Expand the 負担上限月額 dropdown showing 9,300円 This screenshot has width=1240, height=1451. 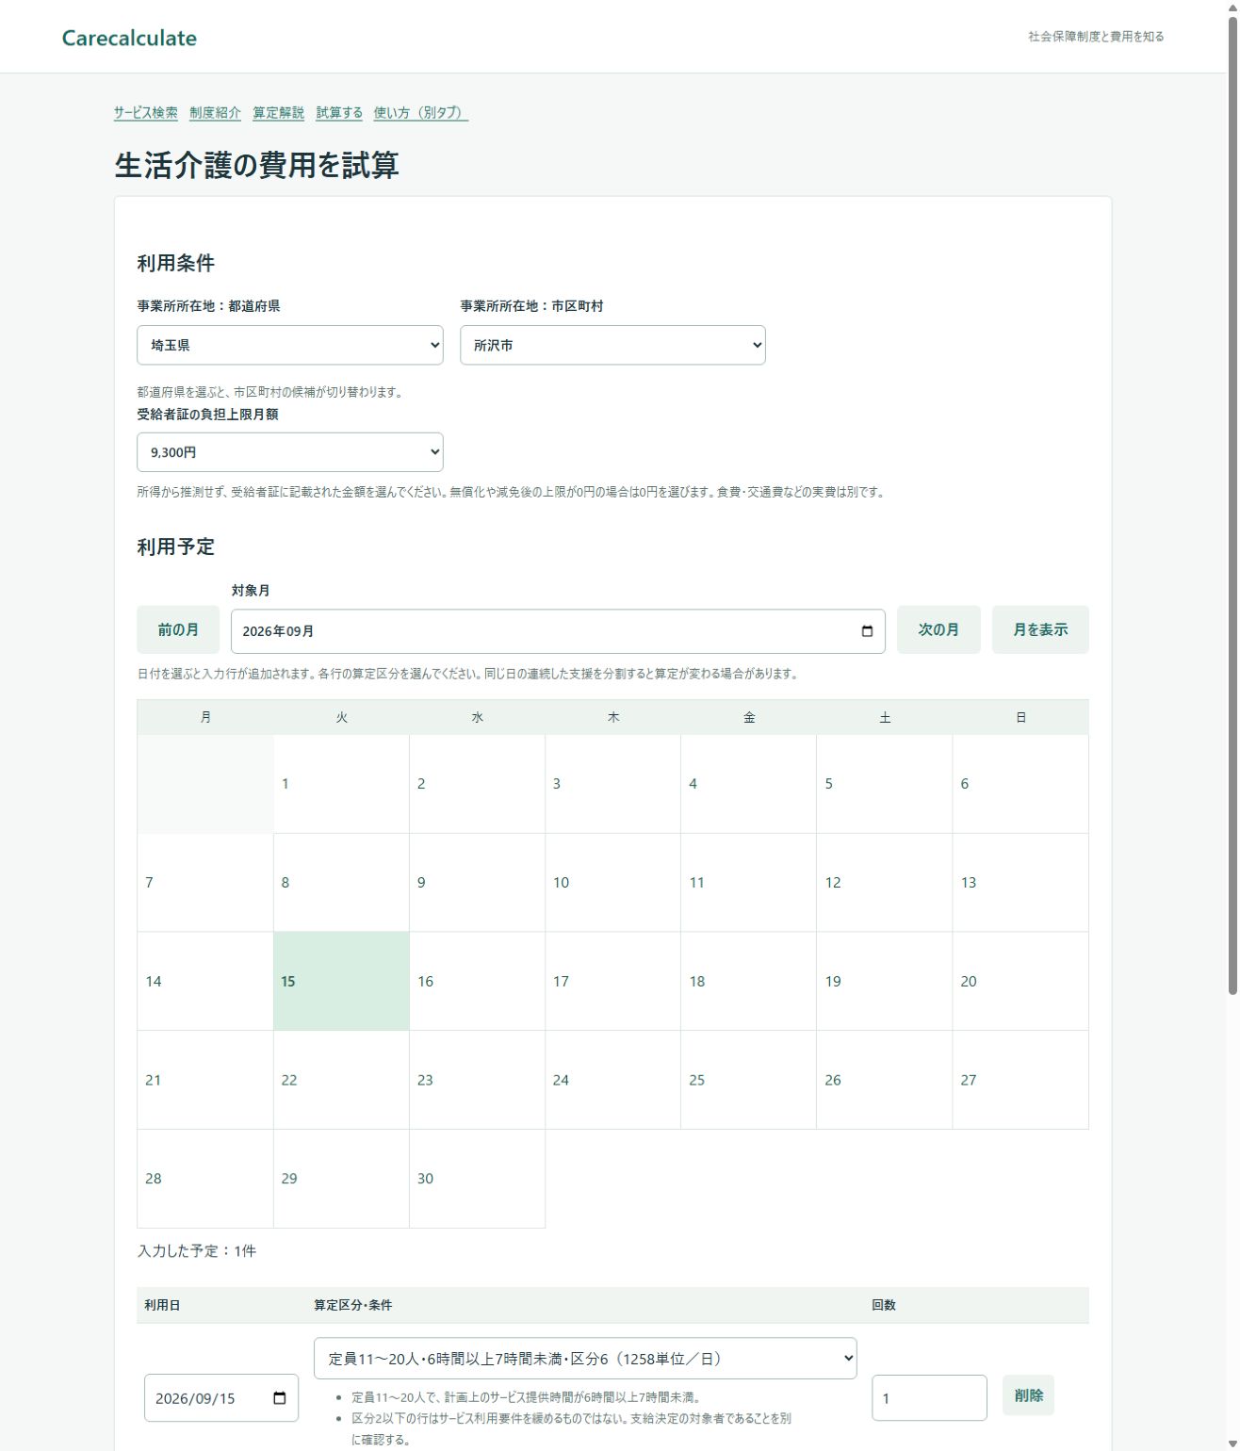290,452
